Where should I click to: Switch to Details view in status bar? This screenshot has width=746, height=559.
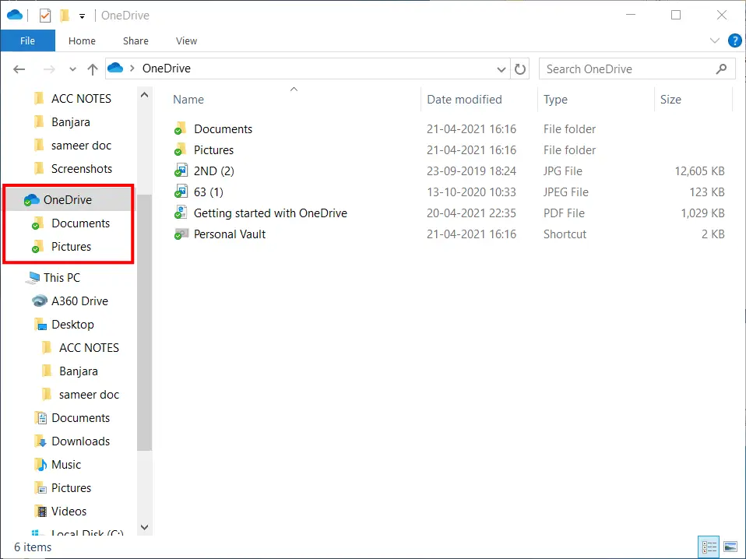pyautogui.click(x=709, y=547)
